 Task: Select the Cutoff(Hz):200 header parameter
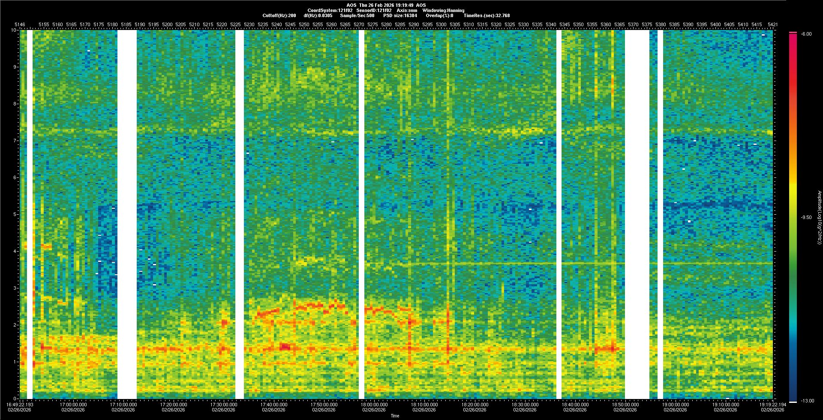coord(279,15)
